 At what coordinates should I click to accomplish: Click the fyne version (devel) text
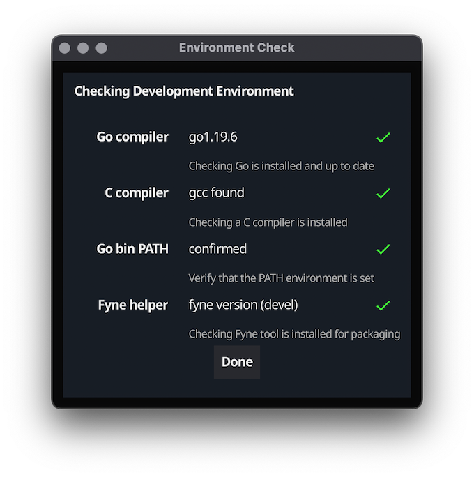tap(243, 305)
